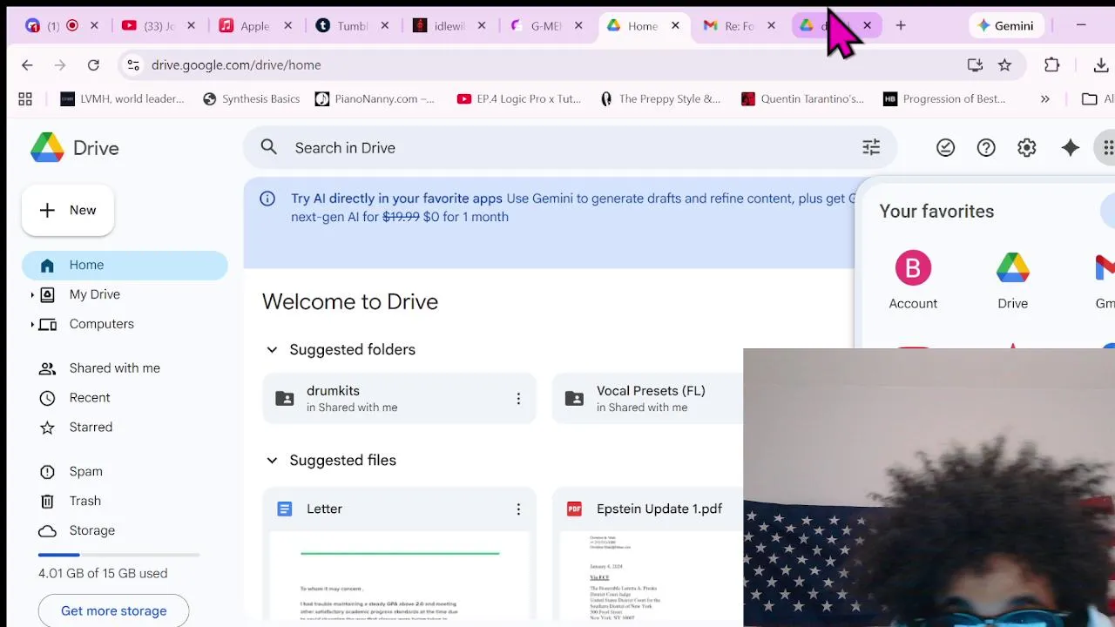This screenshot has width=1115, height=627.
Task: Open Drive settings gear
Action: tap(1027, 148)
